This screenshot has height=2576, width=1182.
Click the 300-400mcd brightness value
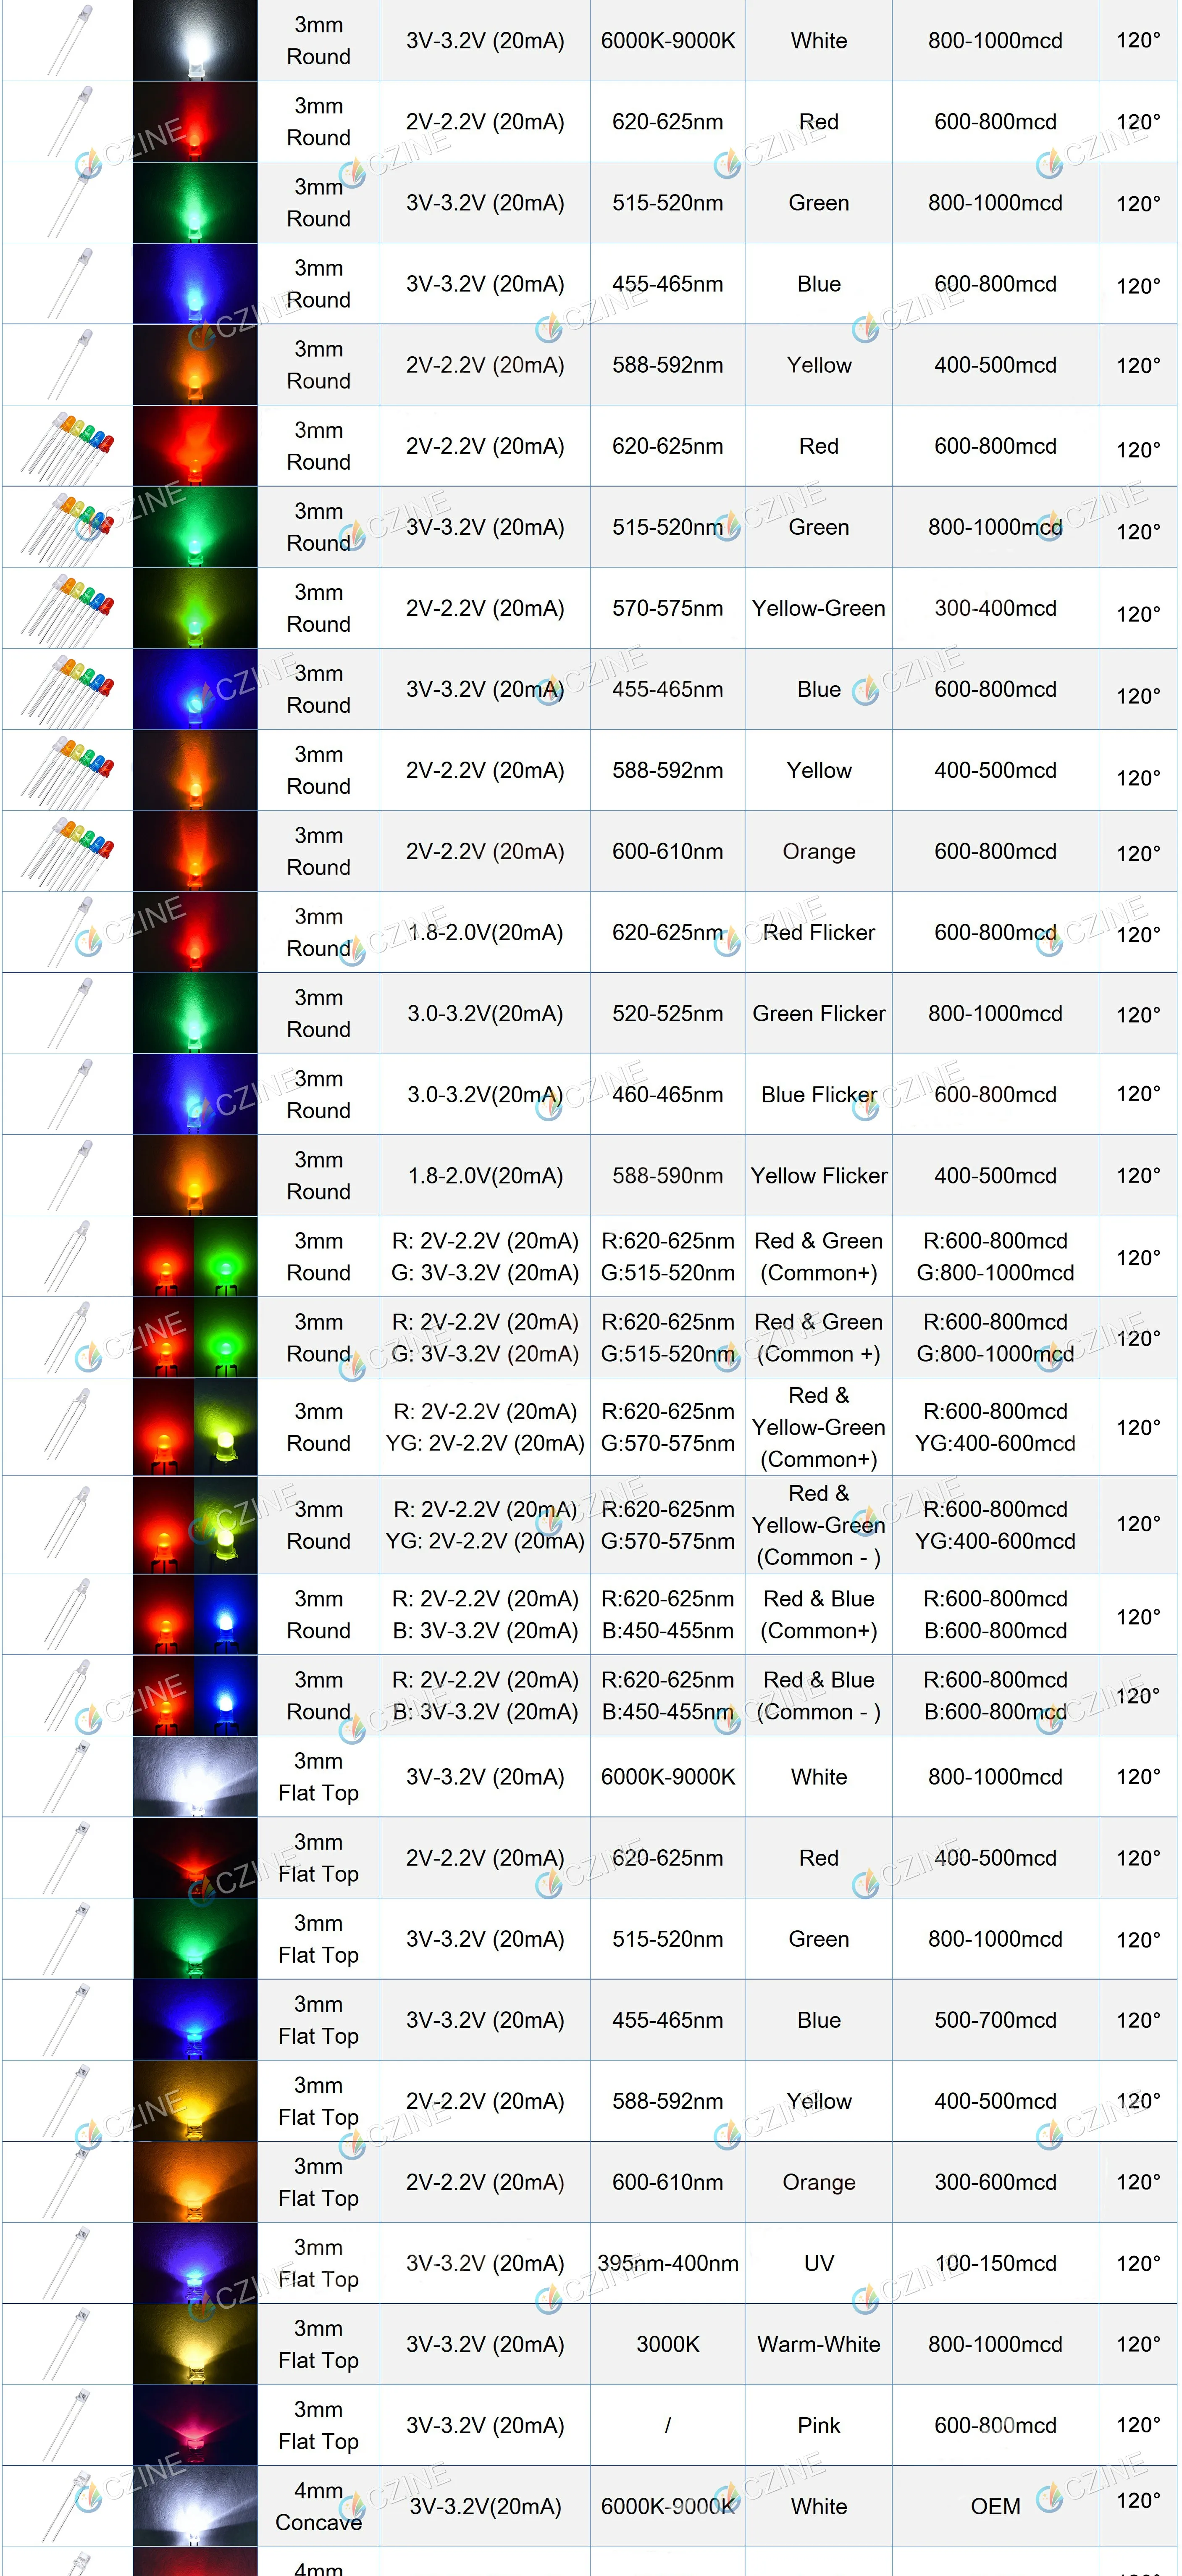pyautogui.click(x=995, y=608)
